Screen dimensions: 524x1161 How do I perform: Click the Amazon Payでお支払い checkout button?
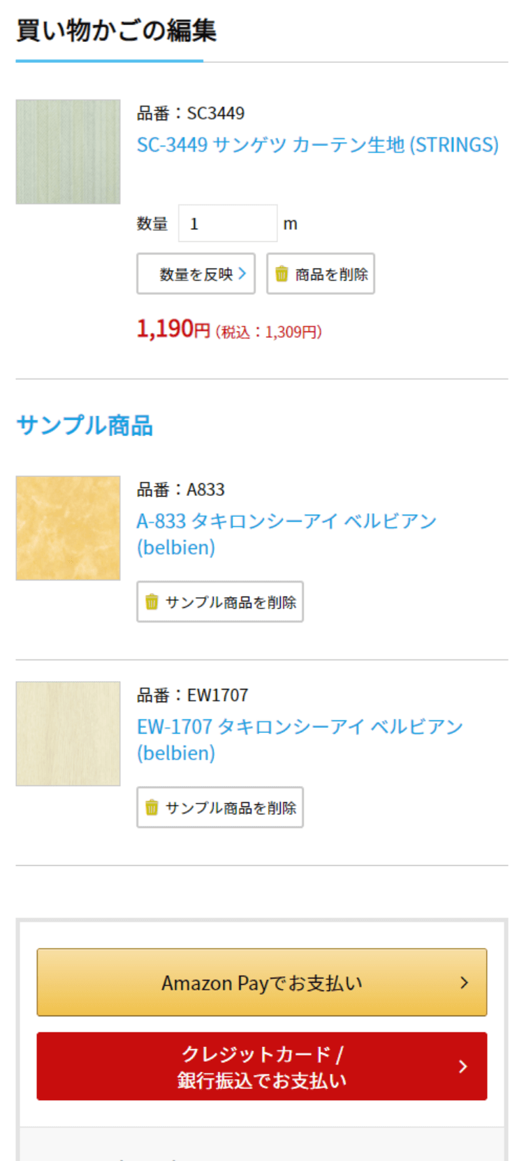261,982
